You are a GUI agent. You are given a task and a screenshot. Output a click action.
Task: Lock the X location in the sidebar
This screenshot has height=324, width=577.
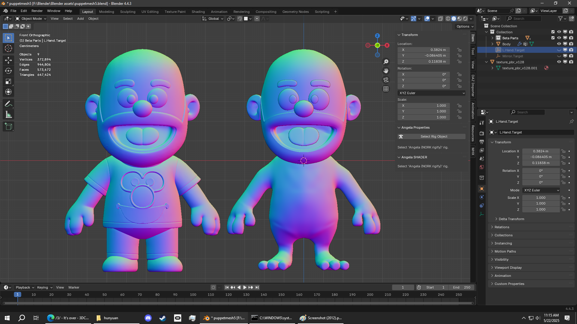(459, 50)
